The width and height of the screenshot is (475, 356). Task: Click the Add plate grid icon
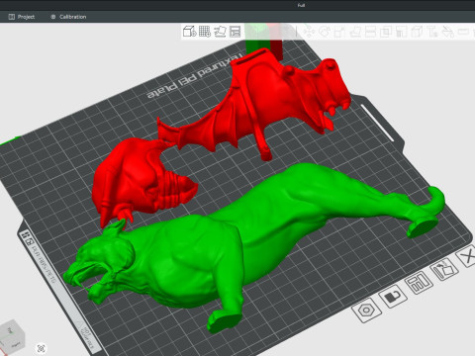(x=205, y=32)
